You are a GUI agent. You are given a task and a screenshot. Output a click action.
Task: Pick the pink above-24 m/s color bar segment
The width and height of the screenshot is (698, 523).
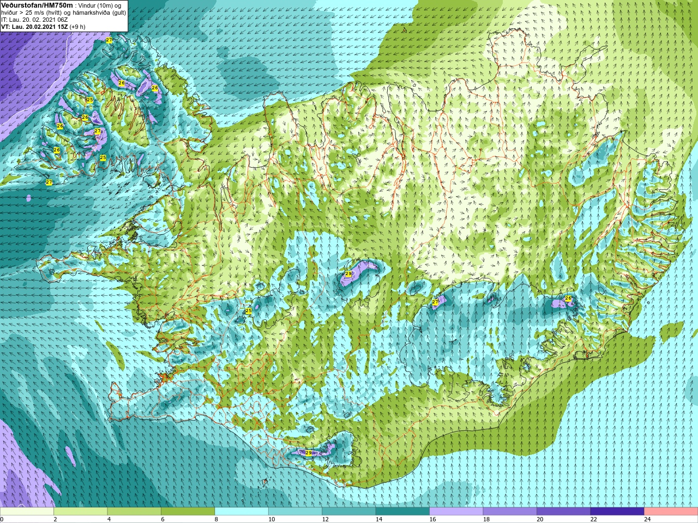click(671, 512)
